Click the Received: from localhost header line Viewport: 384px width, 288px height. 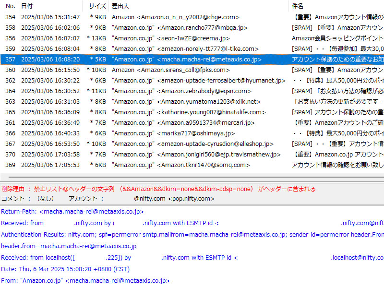192,257
